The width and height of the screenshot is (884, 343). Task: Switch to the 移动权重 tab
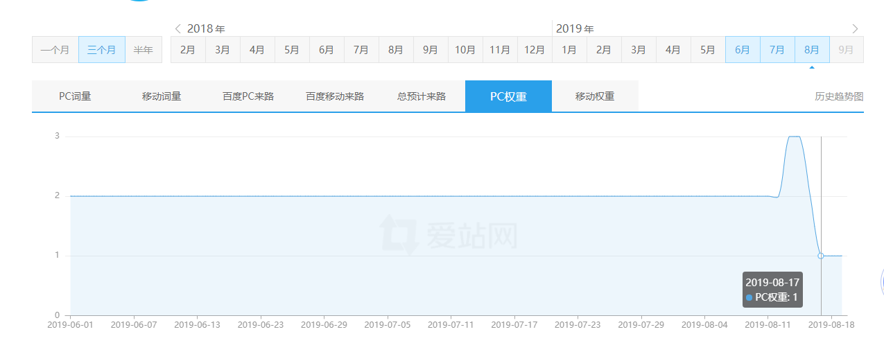(595, 96)
